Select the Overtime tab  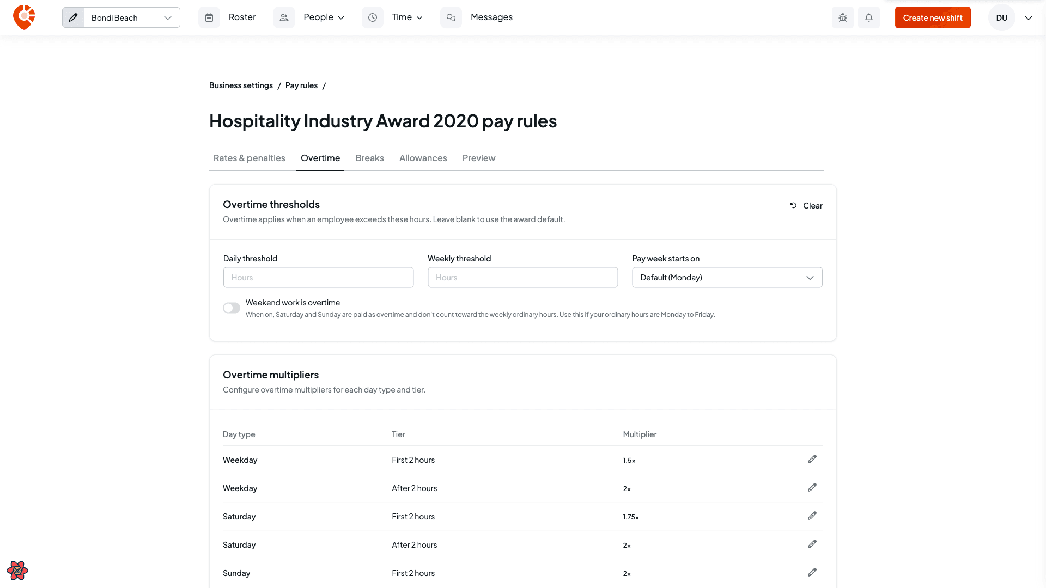tap(320, 158)
